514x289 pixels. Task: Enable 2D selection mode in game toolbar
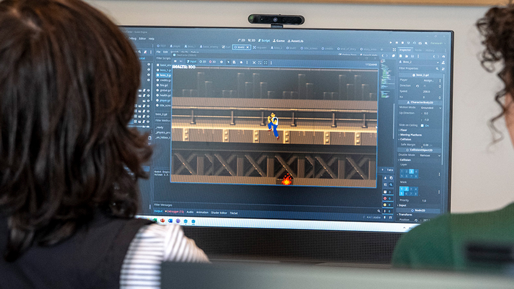pyautogui.click(x=203, y=61)
